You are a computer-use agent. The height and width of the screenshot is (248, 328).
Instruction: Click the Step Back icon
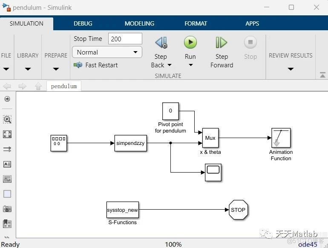pyautogui.click(x=161, y=43)
